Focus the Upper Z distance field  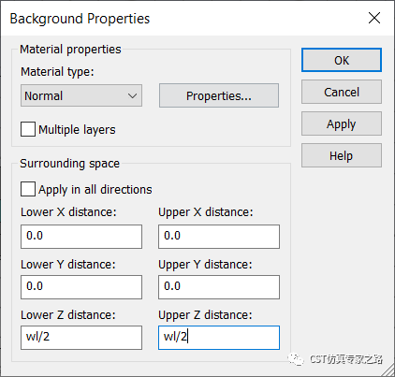click(219, 338)
